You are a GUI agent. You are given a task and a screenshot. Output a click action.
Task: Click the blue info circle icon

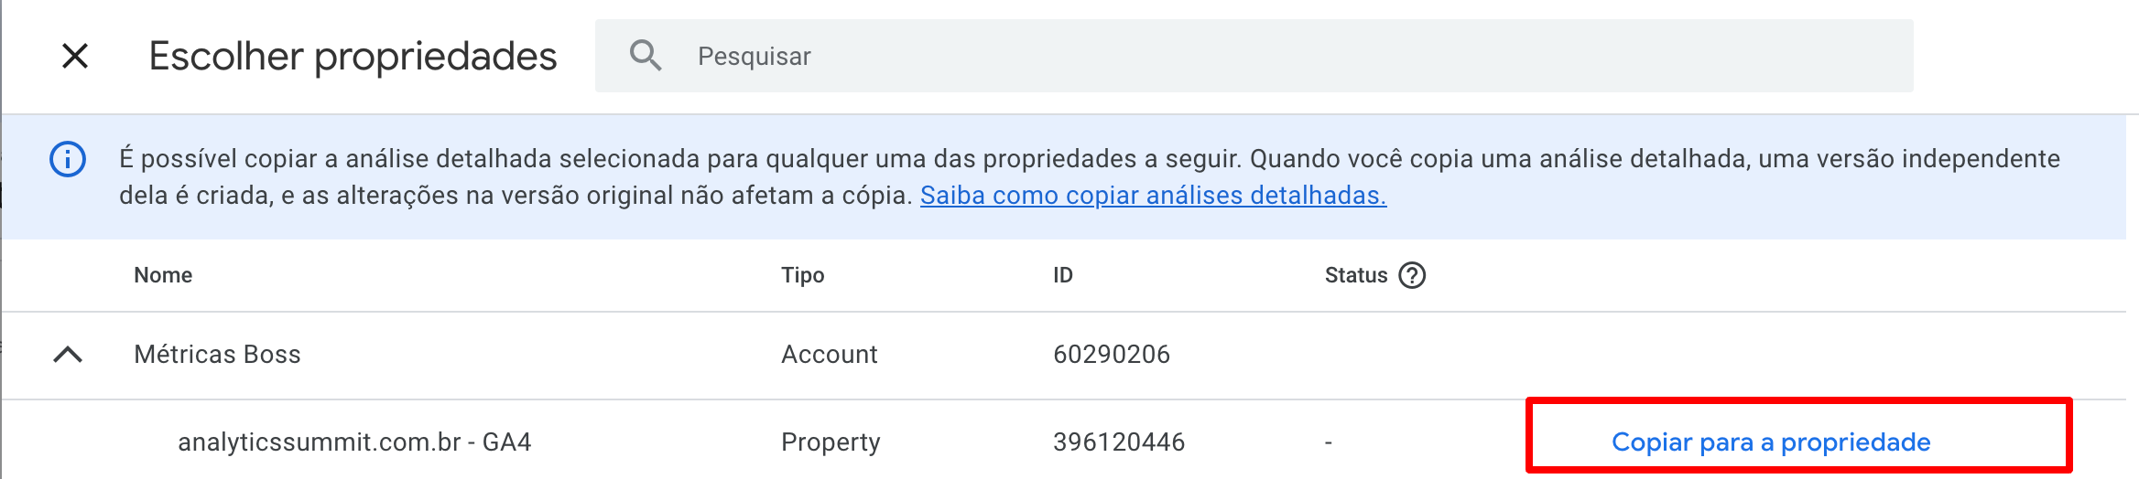[68, 159]
